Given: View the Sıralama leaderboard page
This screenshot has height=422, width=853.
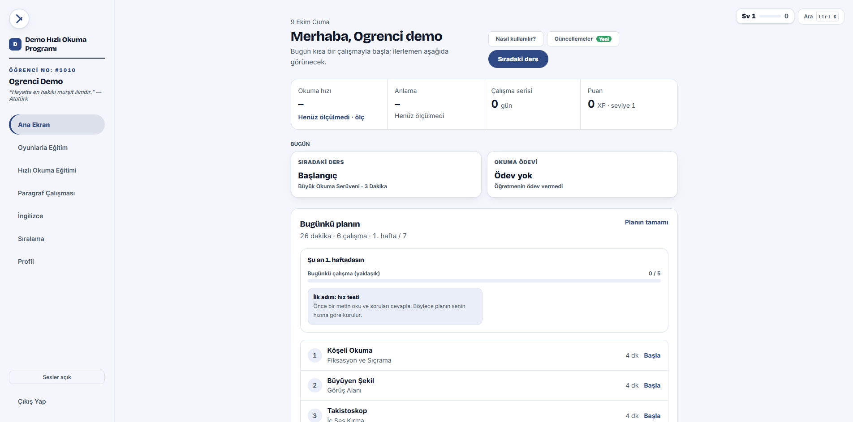Looking at the screenshot, I should pos(57,239).
